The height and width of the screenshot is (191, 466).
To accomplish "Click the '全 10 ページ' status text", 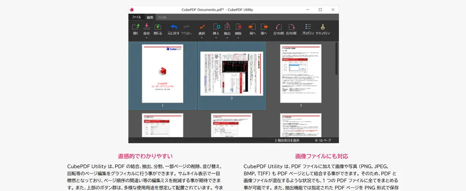I will 323,140.
